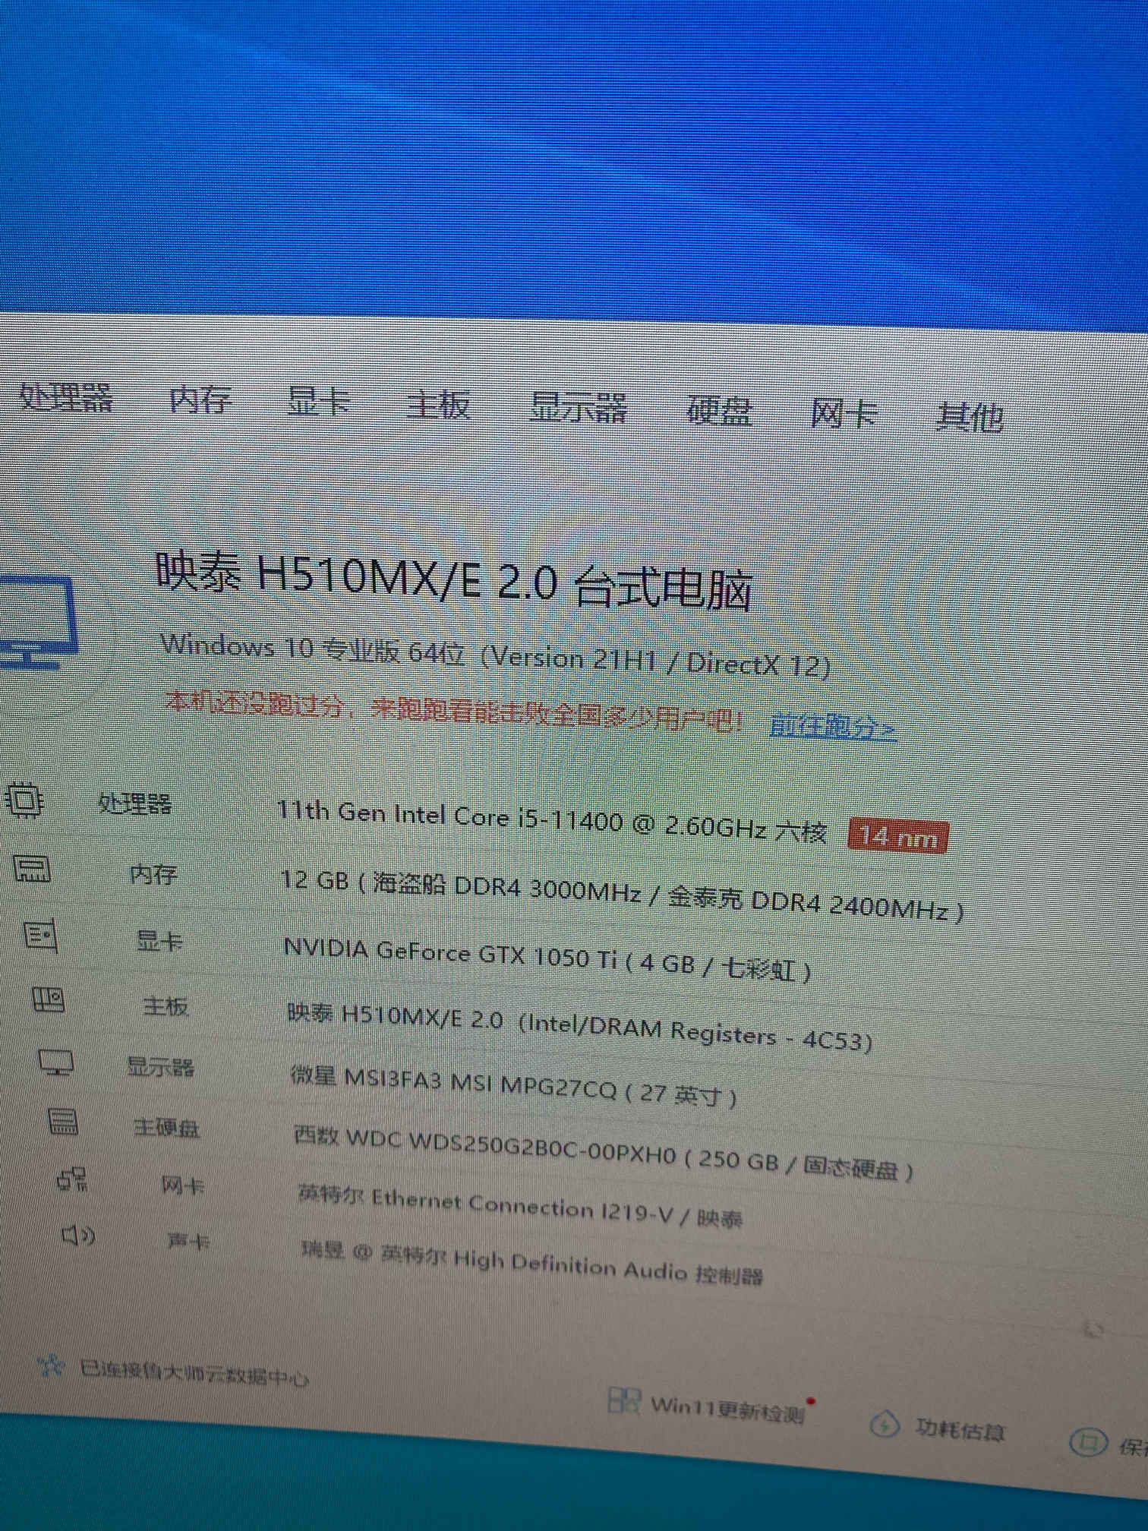
Task: Click the 主板 row label in the hardware list
Action: point(166,1006)
